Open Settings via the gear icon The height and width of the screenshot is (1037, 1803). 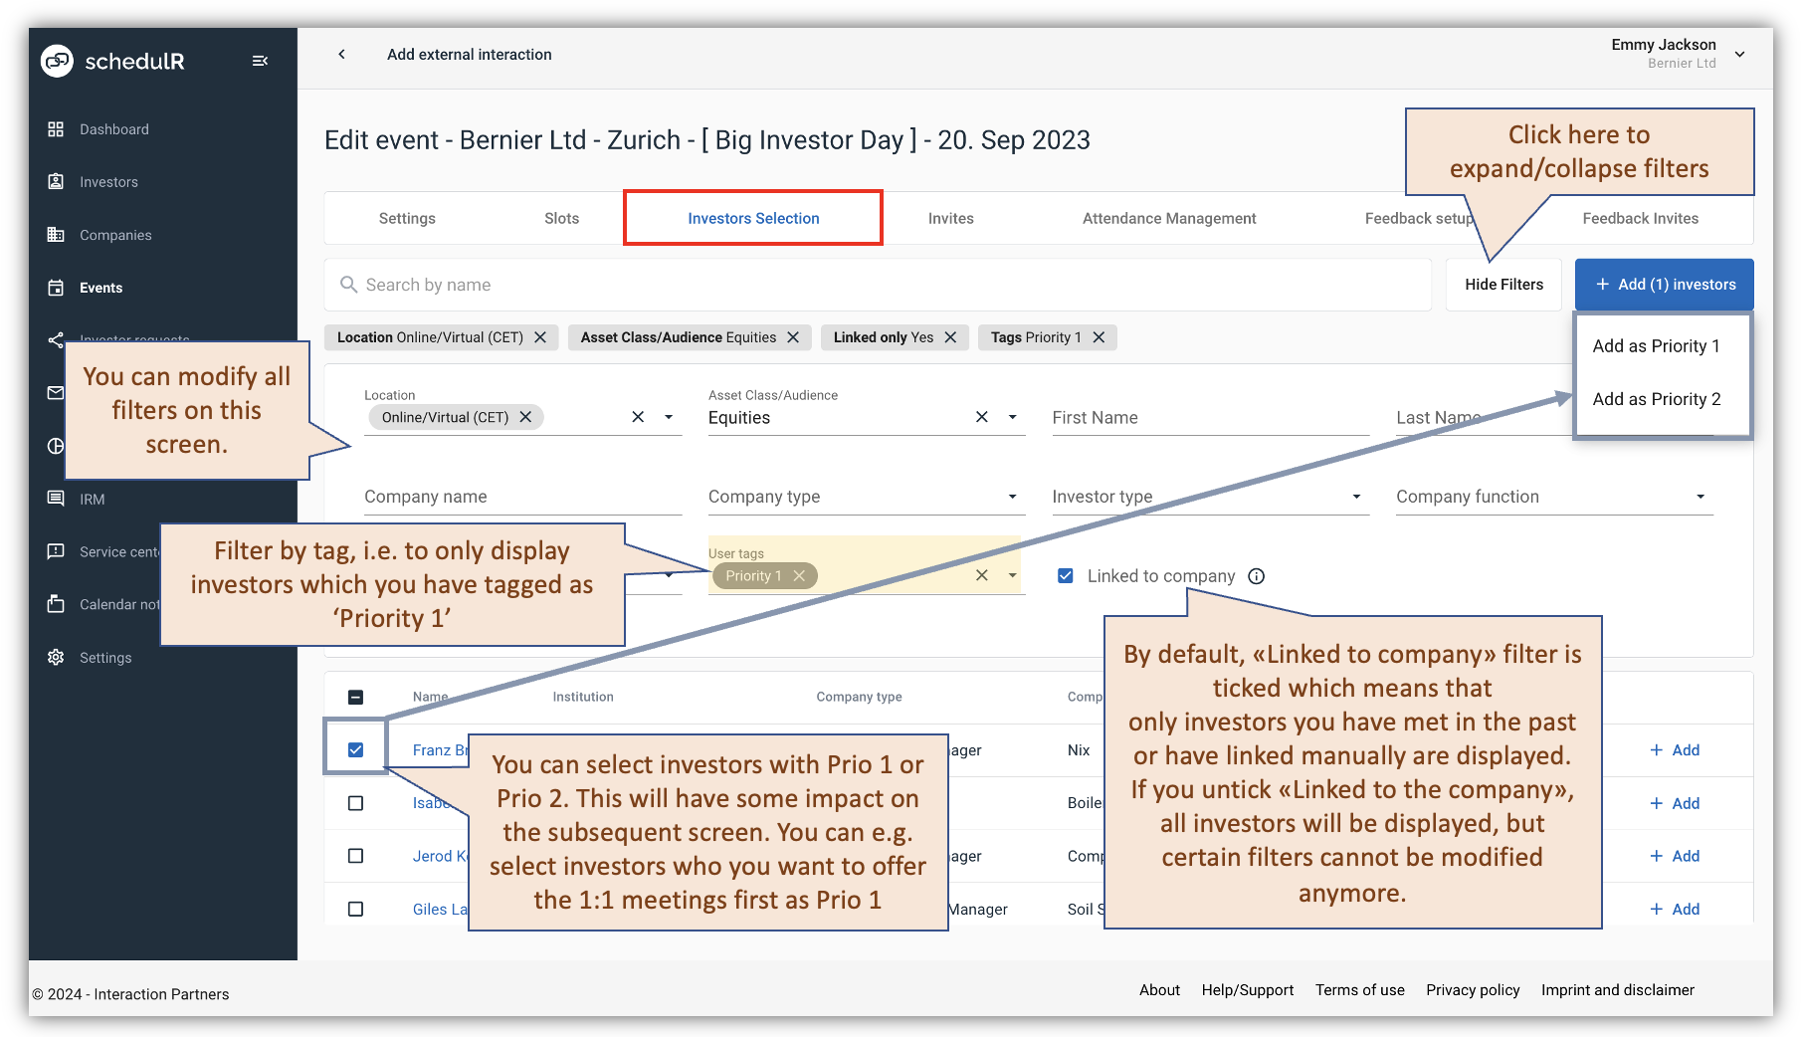pyautogui.click(x=57, y=657)
